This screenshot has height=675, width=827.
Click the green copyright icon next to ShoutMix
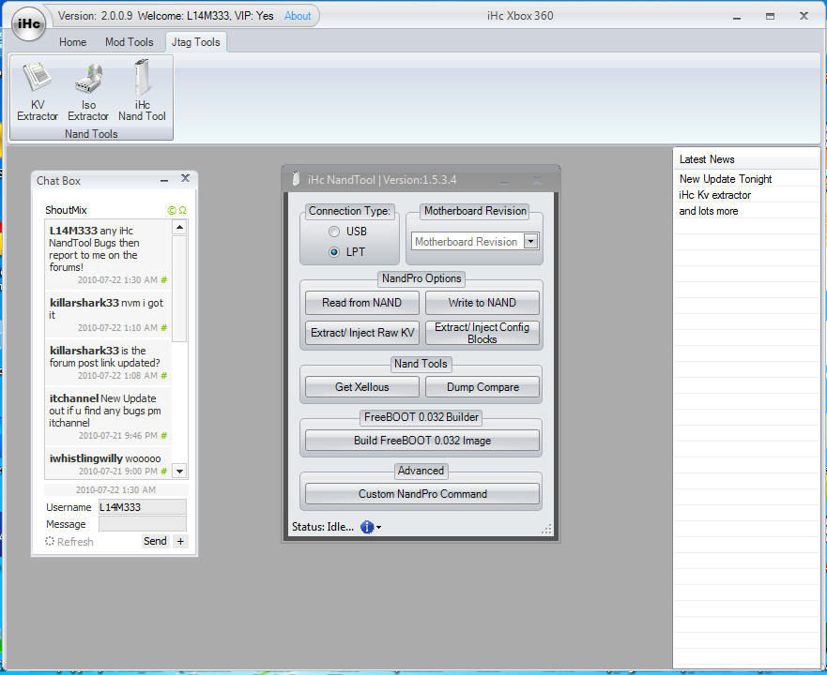(171, 210)
